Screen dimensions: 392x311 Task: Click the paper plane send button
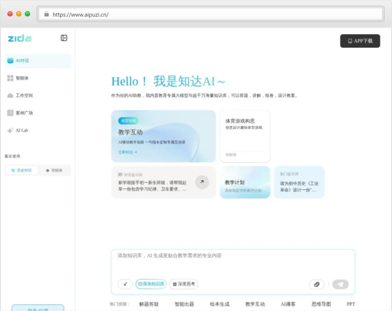[341, 285]
